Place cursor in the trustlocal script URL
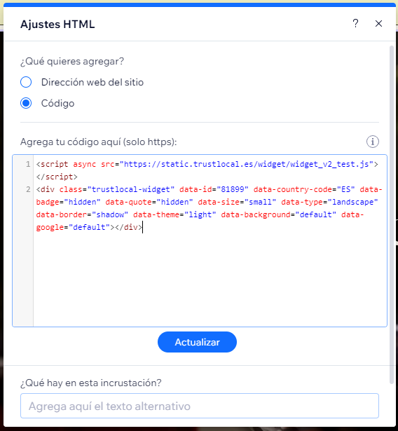 246,164
